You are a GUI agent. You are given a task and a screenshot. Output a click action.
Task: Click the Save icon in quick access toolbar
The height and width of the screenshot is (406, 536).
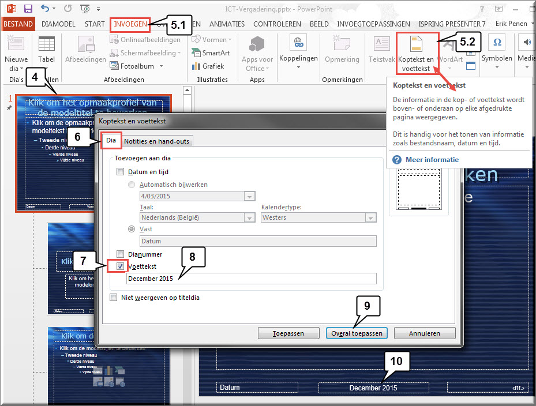point(28,8)
